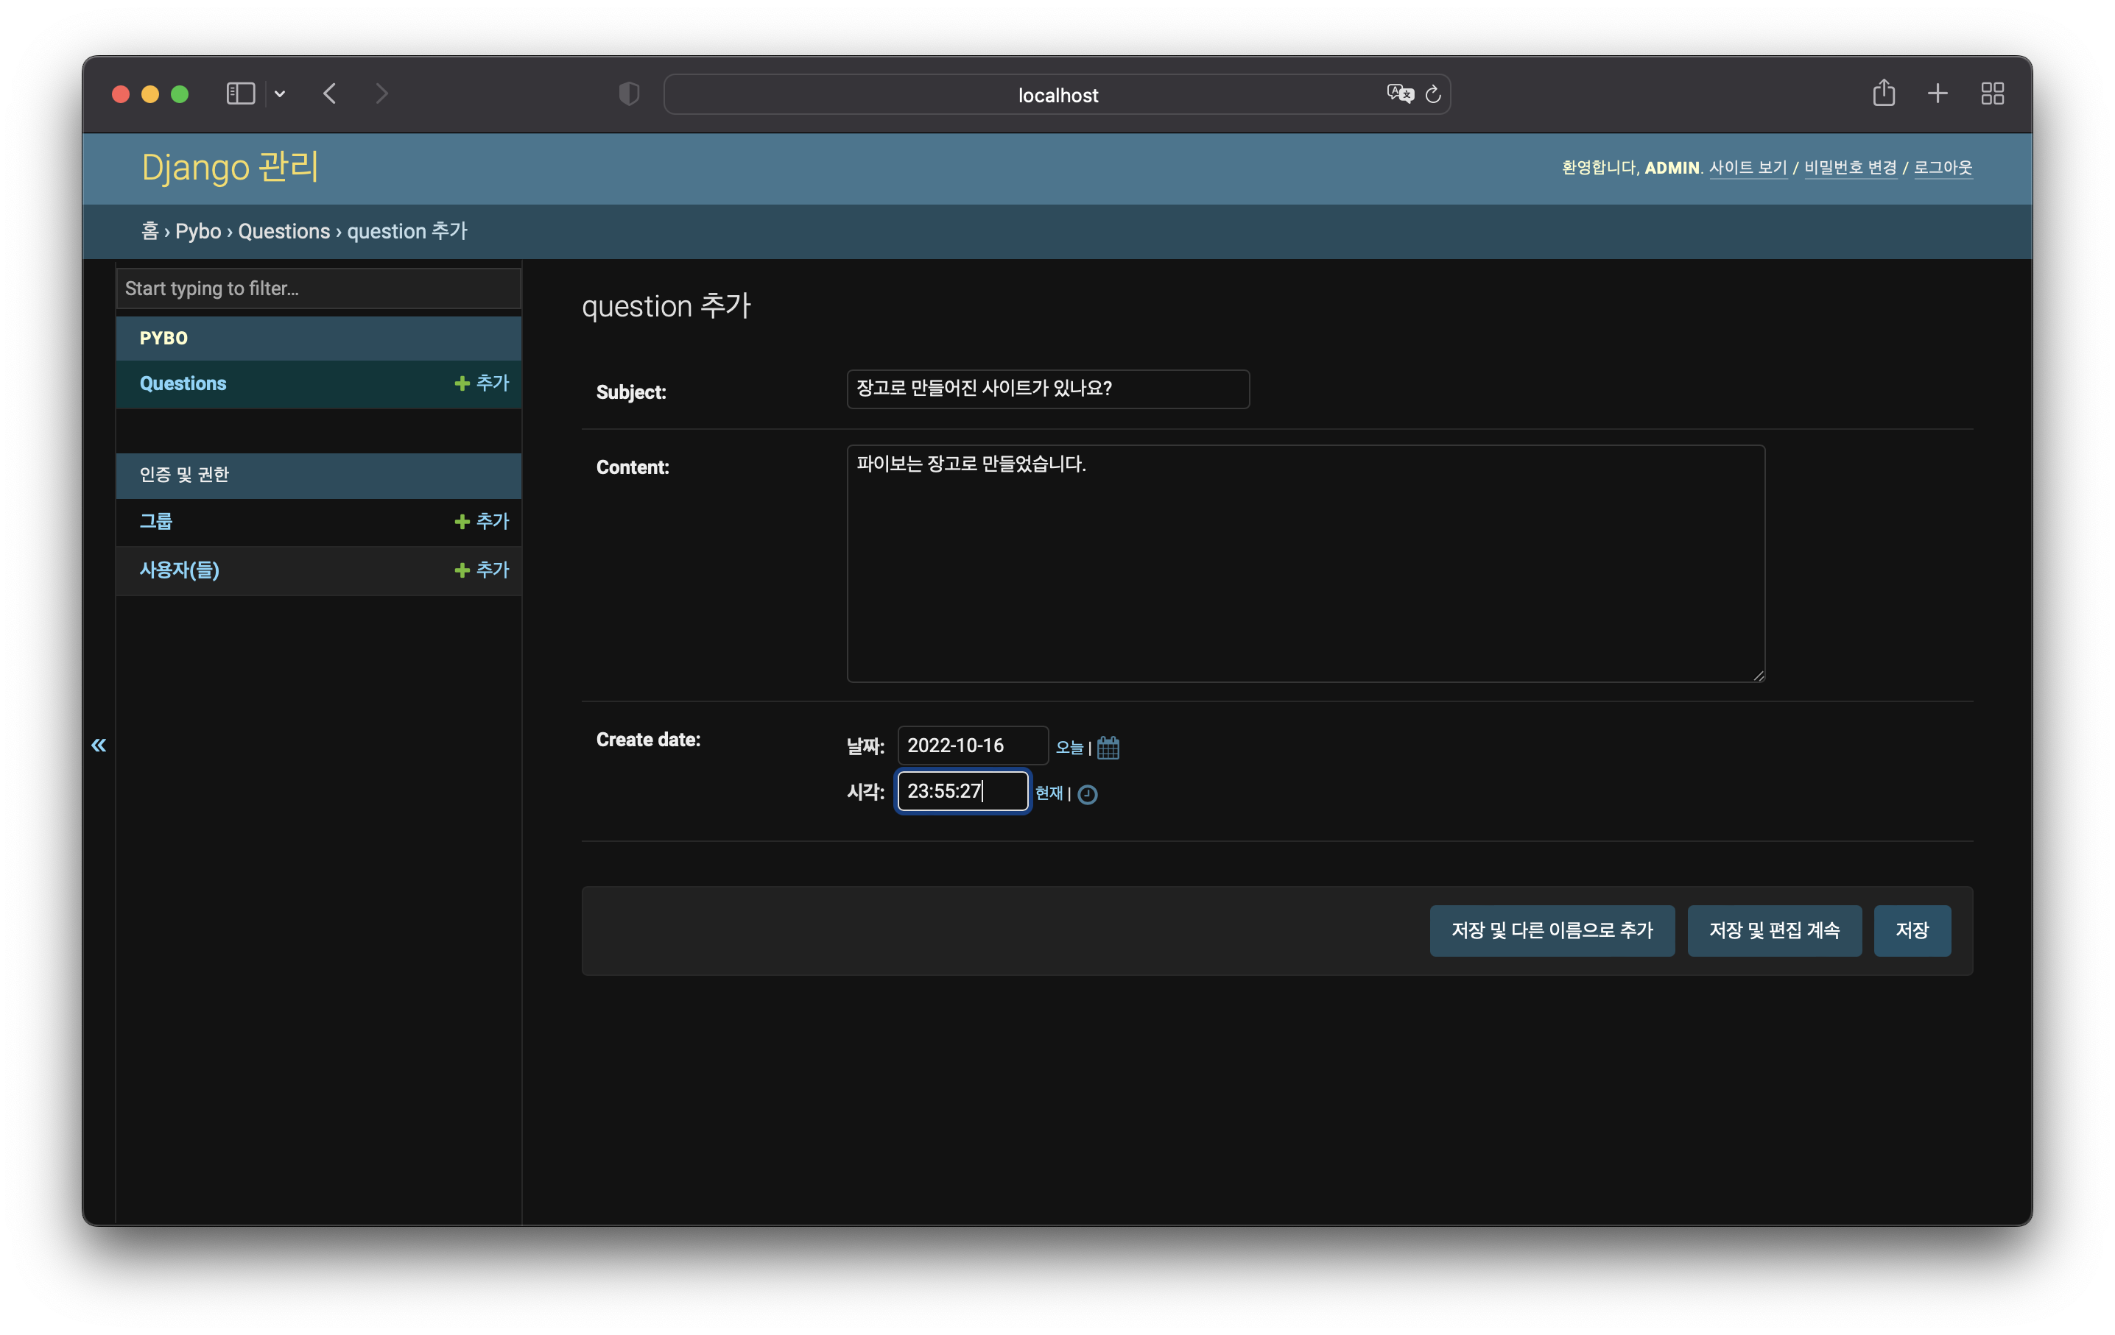The width and height of the screenshot is (2115, 1335).
Task: Toggle the Safari sidebar
Action: coord(241,94)
